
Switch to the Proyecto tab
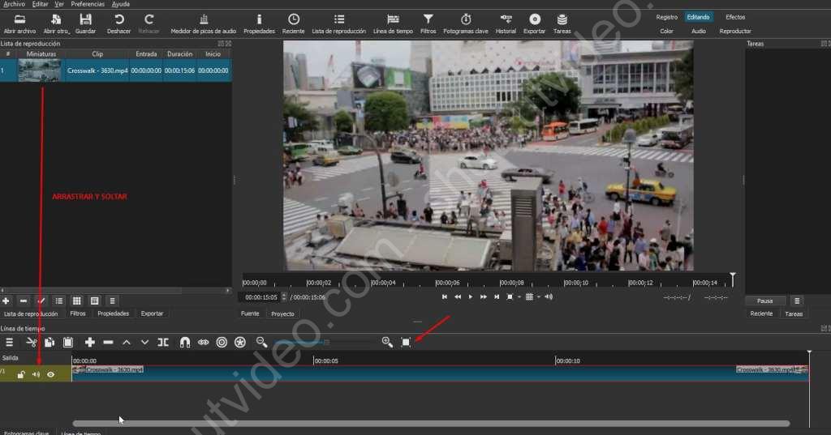282,313
